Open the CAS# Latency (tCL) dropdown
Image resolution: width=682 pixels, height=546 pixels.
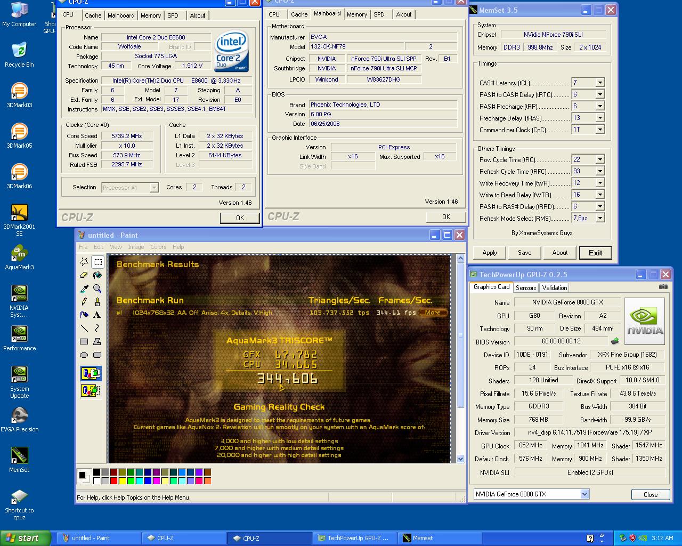600,83
